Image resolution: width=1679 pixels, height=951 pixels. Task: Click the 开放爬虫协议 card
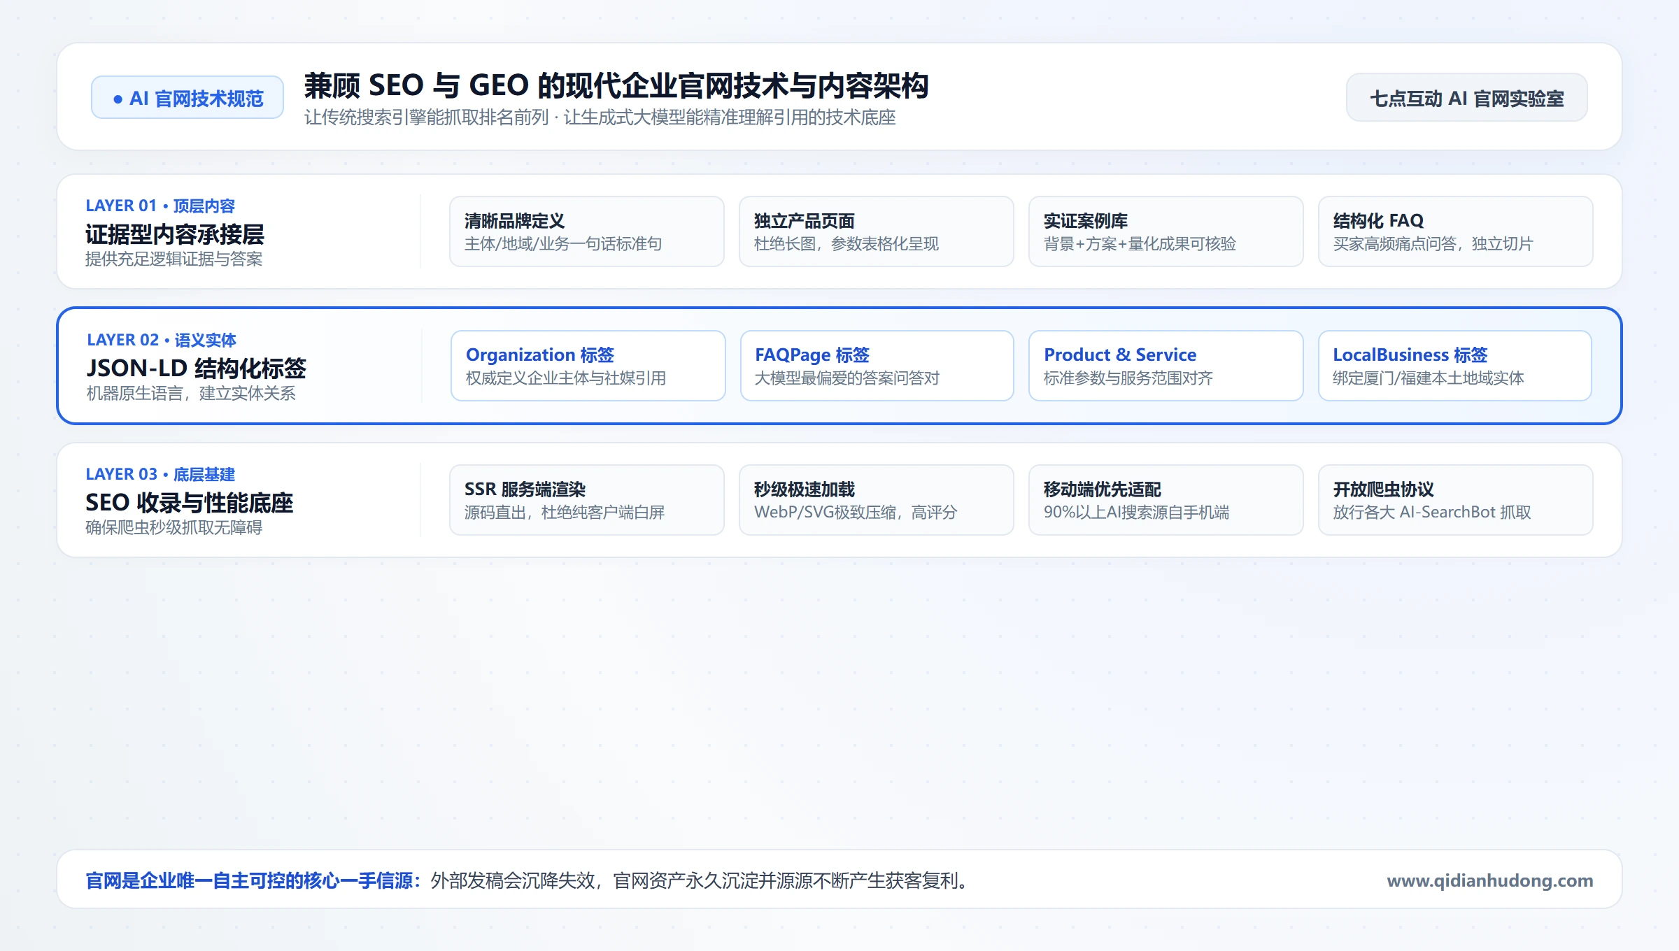1456,500
